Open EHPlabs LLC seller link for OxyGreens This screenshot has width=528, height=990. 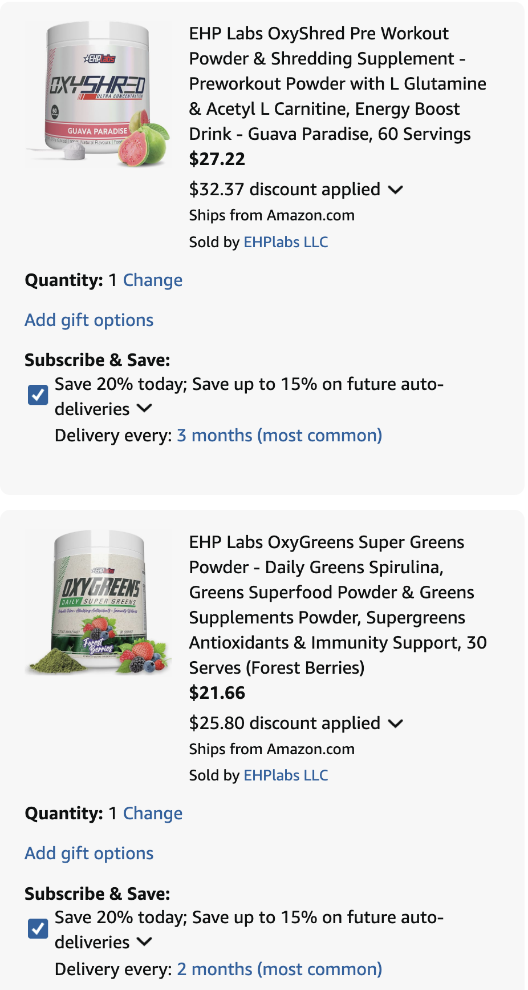[x=286, y=775]
